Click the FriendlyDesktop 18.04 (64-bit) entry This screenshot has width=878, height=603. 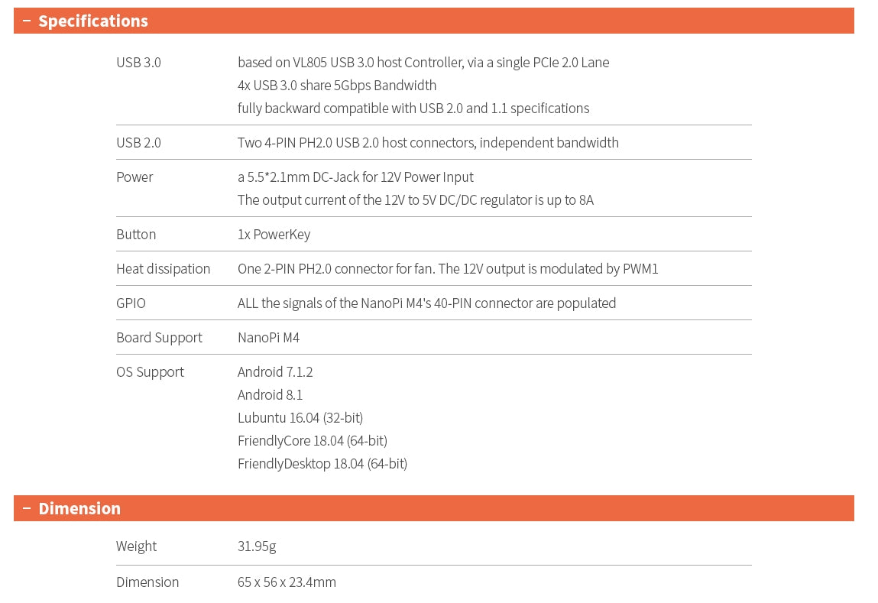point(322,464)
